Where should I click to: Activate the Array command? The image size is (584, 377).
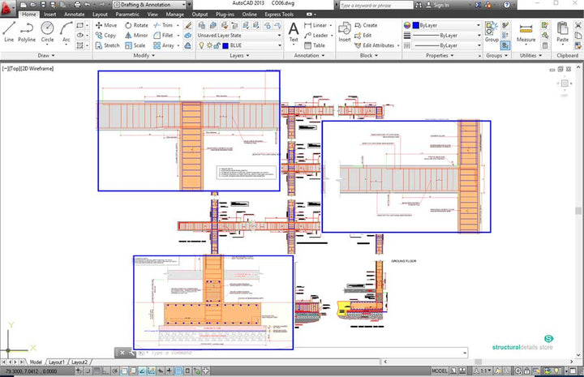[x=164, y=45]
